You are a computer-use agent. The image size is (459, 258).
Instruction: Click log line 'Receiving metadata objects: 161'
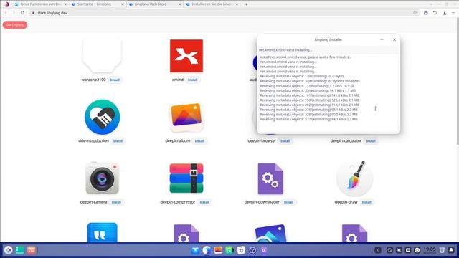309,95
